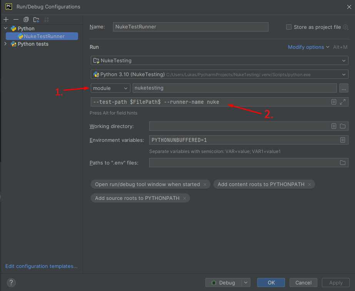
Task: Expand the parameters field into a larger editor
Action: pos(343,101)
